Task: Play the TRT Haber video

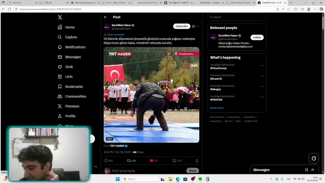Action: click(x=151, y=95)
